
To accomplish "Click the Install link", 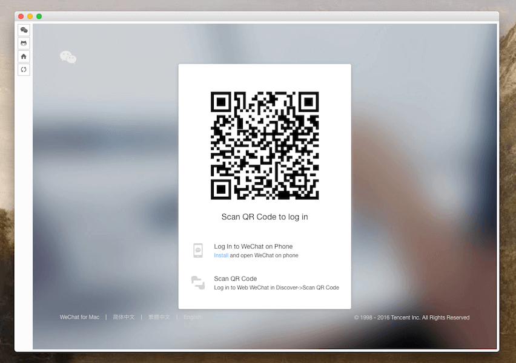I will 221,255.
